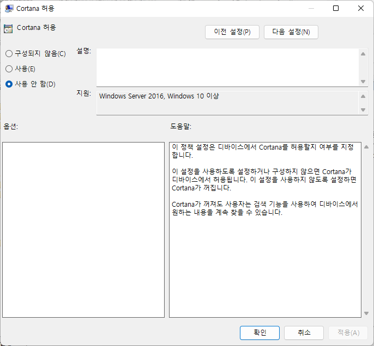Click the 도움말 panel scroll up arrow
The width and height of the screenshot is (374, 346).
[x=366, y=147]
